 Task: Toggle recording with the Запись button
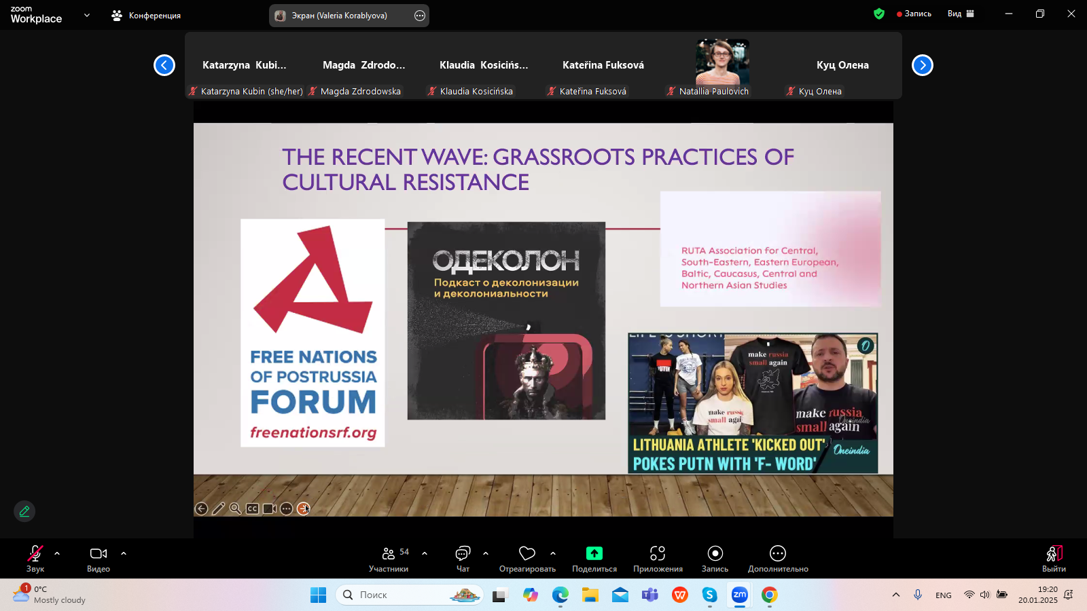(715, 558)
